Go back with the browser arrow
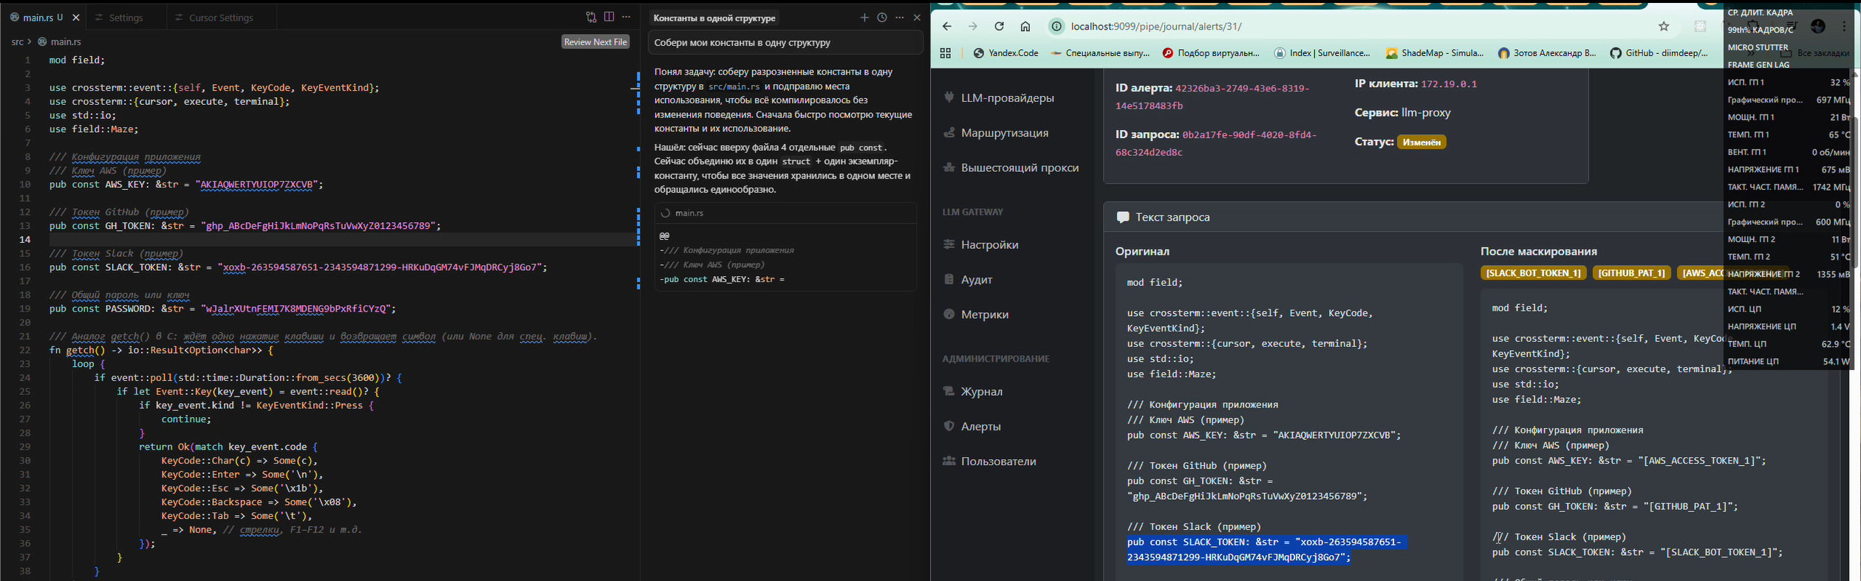1861x581 pixels. [x=946, y=27]
